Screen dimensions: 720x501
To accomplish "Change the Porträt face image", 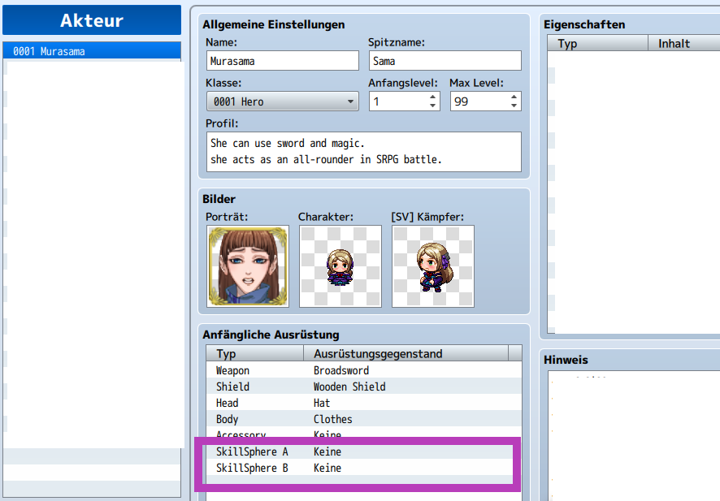I will (x=248, y=266).
